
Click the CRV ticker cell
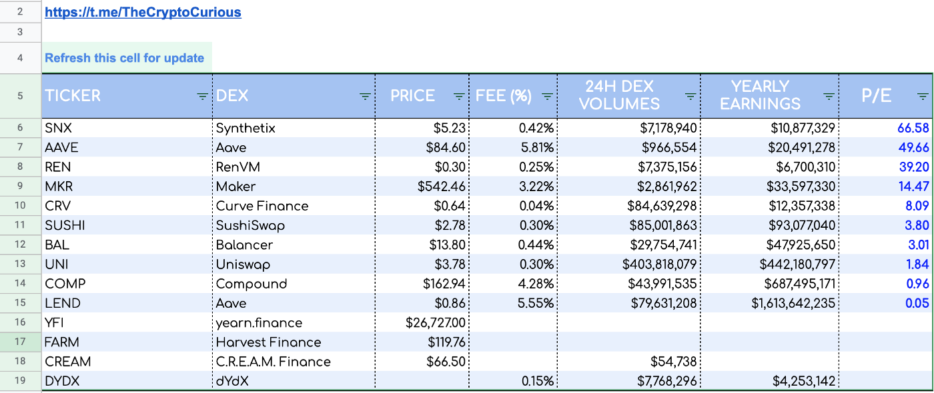click(127, 206)
